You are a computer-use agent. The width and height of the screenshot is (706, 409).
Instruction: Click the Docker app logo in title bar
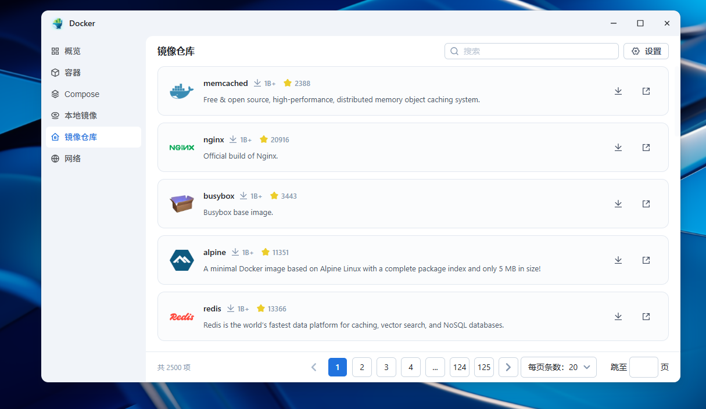(x=58, y=23)
